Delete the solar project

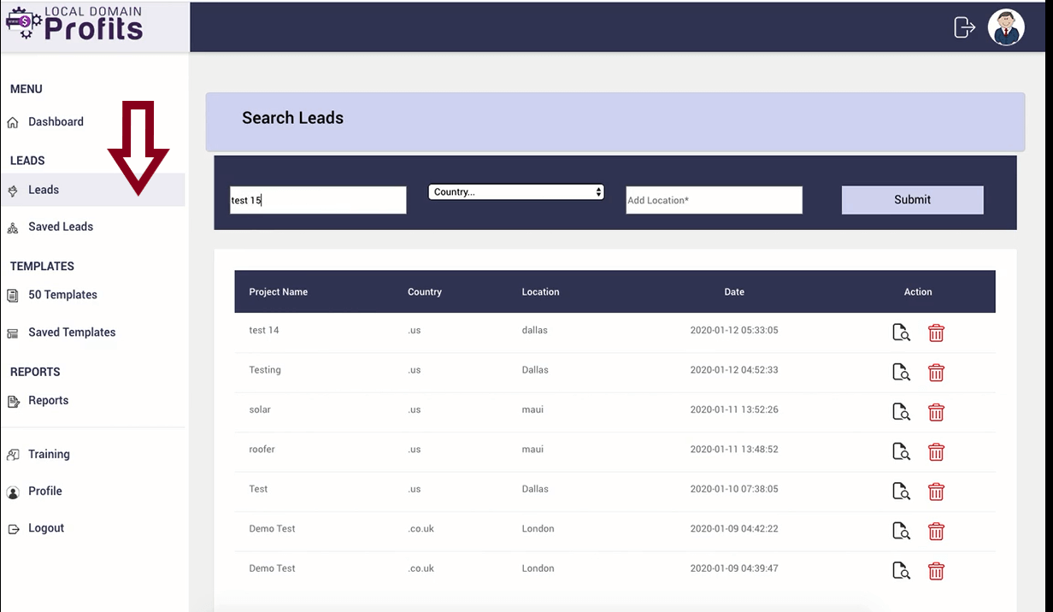(x=936, y=412)
